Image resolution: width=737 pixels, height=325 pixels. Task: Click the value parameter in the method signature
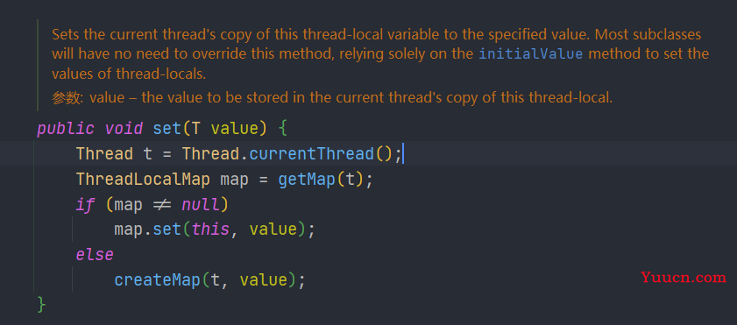click(x=234, y=128)
